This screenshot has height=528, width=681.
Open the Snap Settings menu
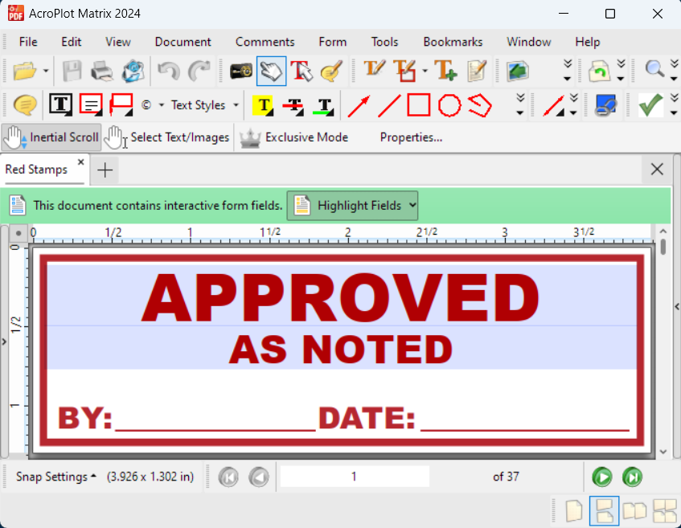(55, 477)
